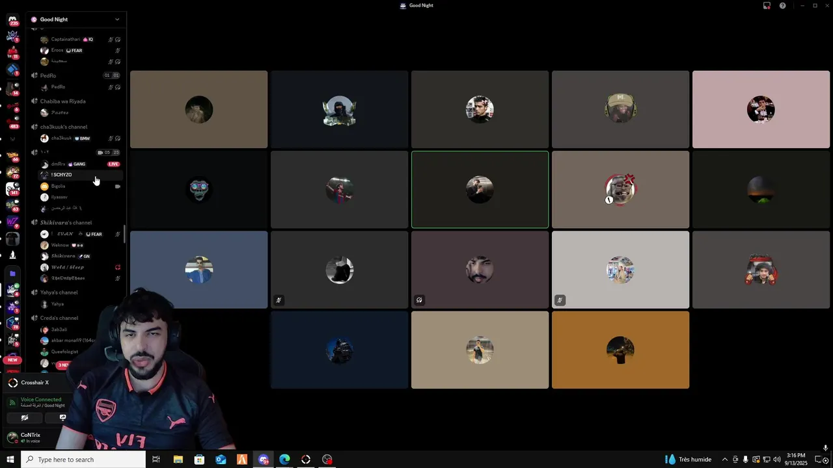This screenshot has width=833, height=468.
Task: Open the Good Night server dropdown menu
Action: click(x=117, y=19)
